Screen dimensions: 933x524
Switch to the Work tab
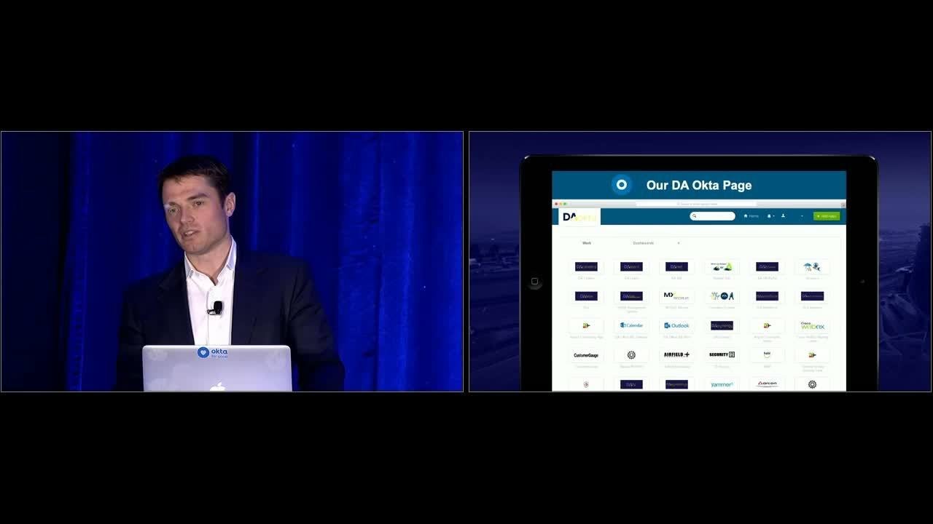[x=587, y=243]
